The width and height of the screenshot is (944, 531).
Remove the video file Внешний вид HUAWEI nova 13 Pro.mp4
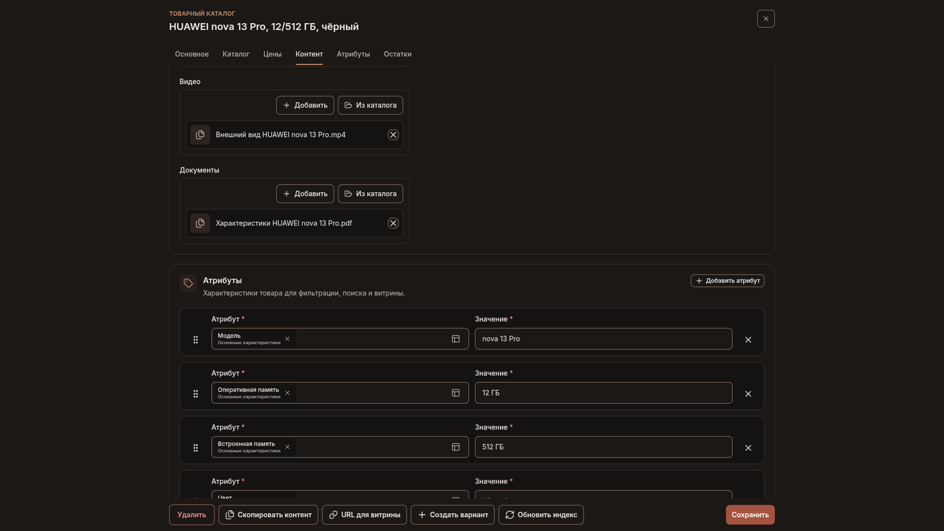tap(393, 134)
